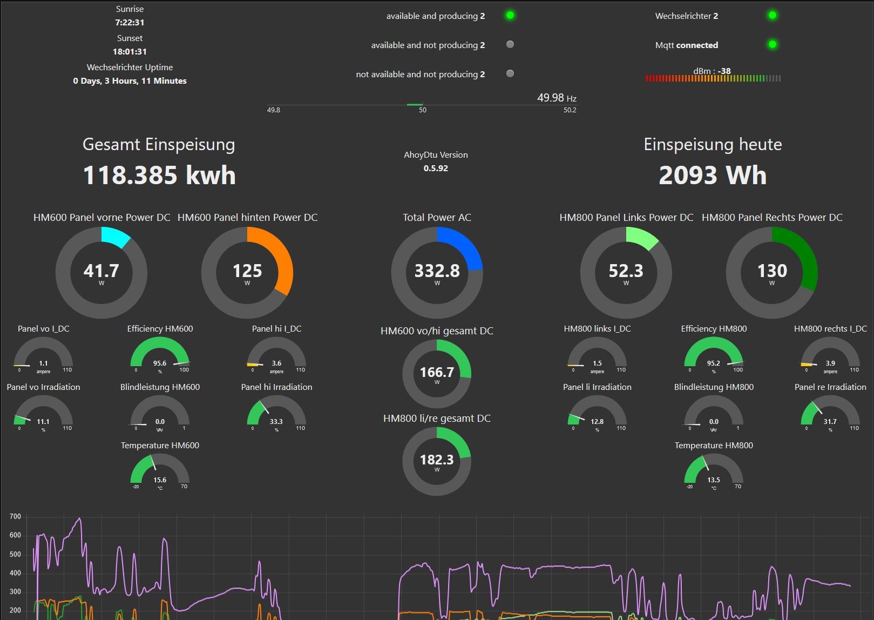Click the Temperature HM800 gauge

click(714, 472)
